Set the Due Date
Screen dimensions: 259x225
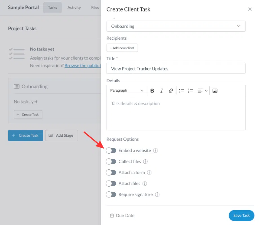pyautogui.click(x=122, y=216)
